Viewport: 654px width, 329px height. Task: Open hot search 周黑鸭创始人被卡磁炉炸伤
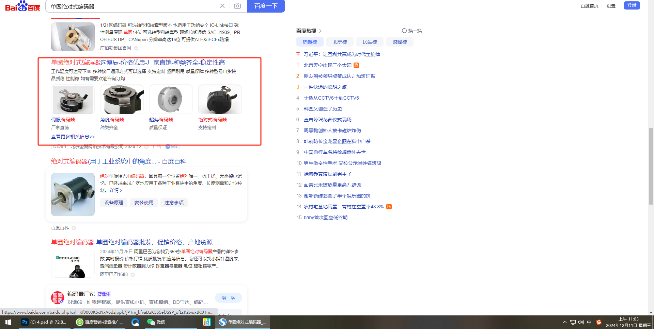[x=332, y=131]
